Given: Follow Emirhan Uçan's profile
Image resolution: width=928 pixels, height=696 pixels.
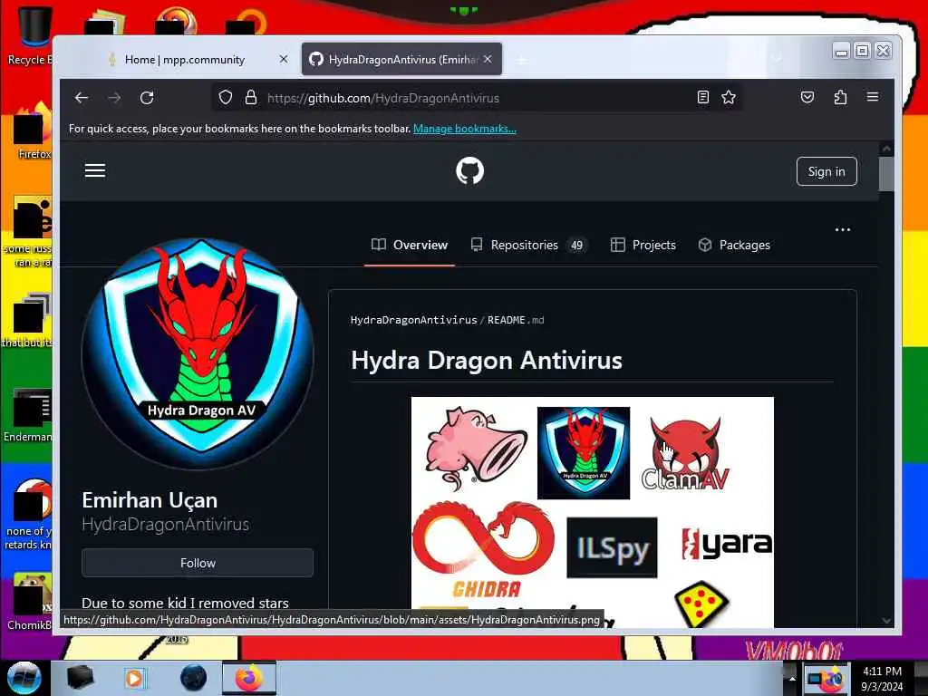Looking at the screenshot, I should [198, 563].
